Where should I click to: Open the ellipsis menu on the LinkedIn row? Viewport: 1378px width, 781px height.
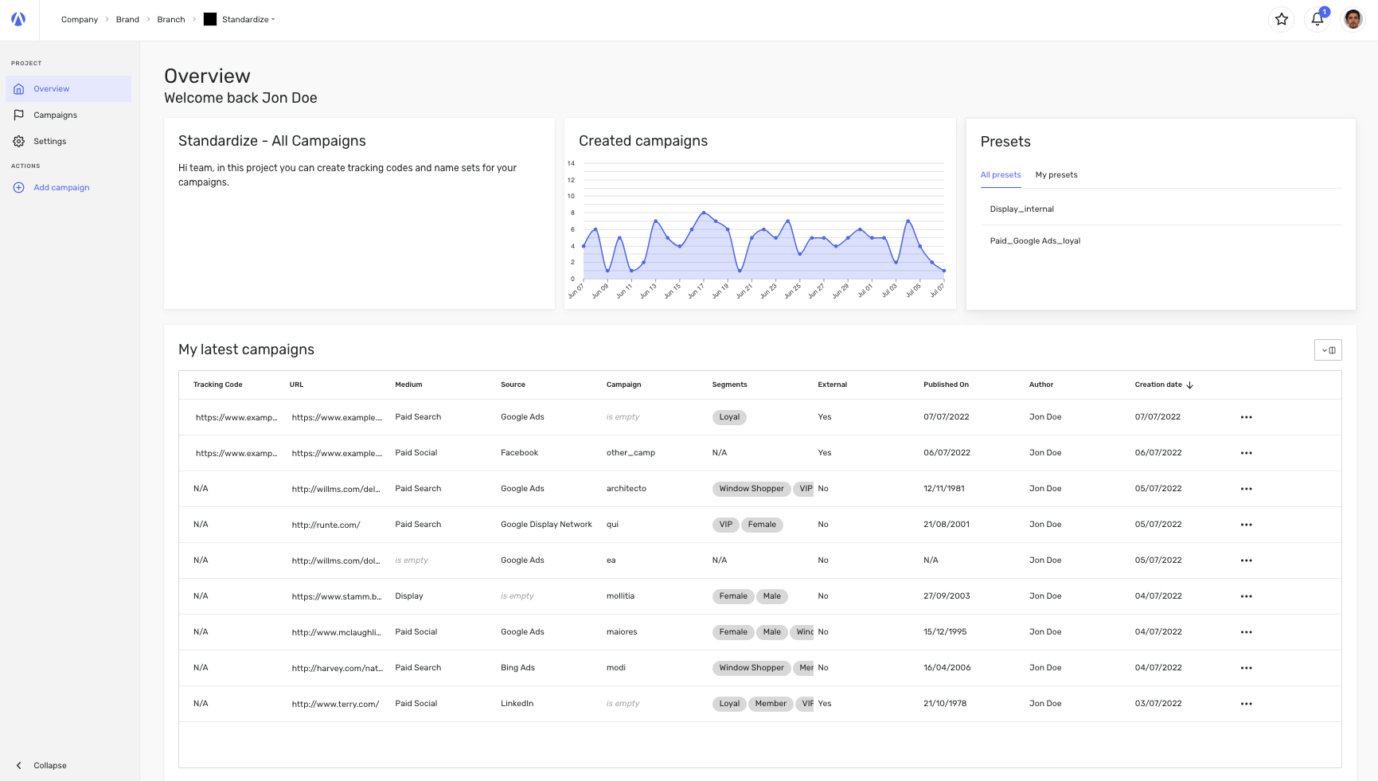1247,703
